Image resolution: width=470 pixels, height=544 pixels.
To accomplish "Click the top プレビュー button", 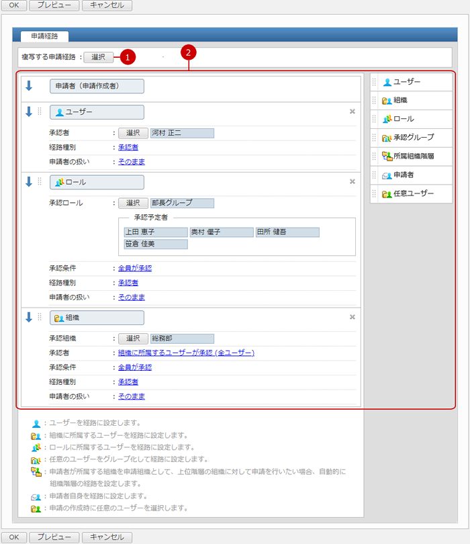I will (55, 5).
